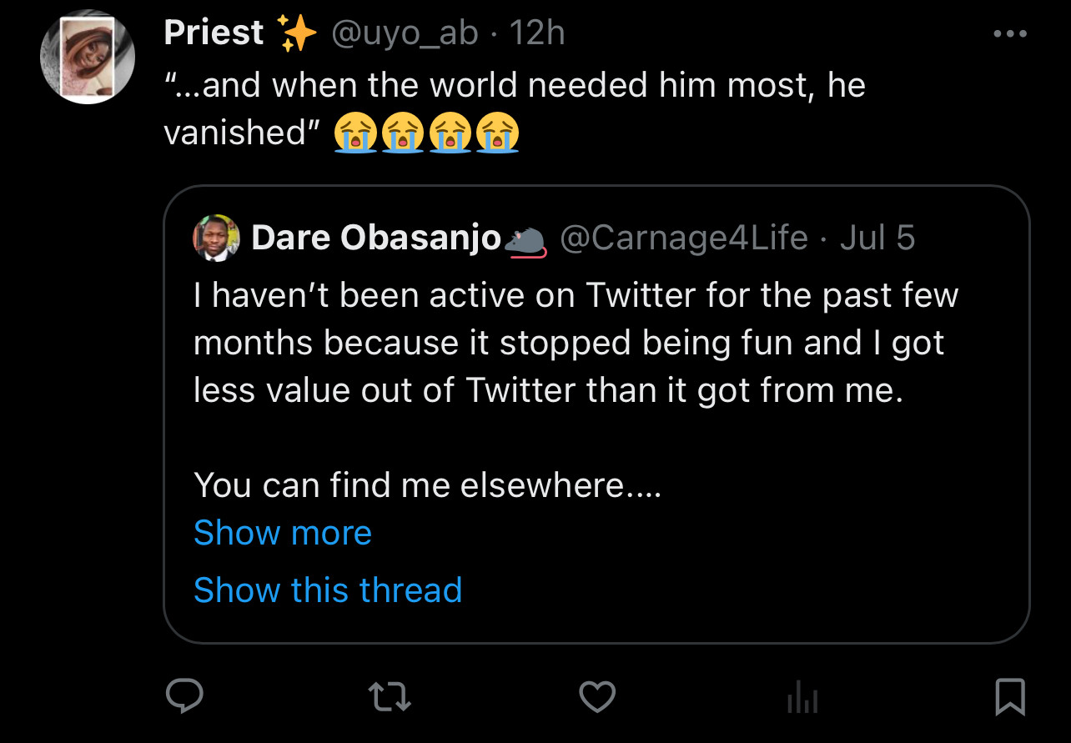
Task: Click the Jul 5 date on quoted tweet
Action: (877, 238)
